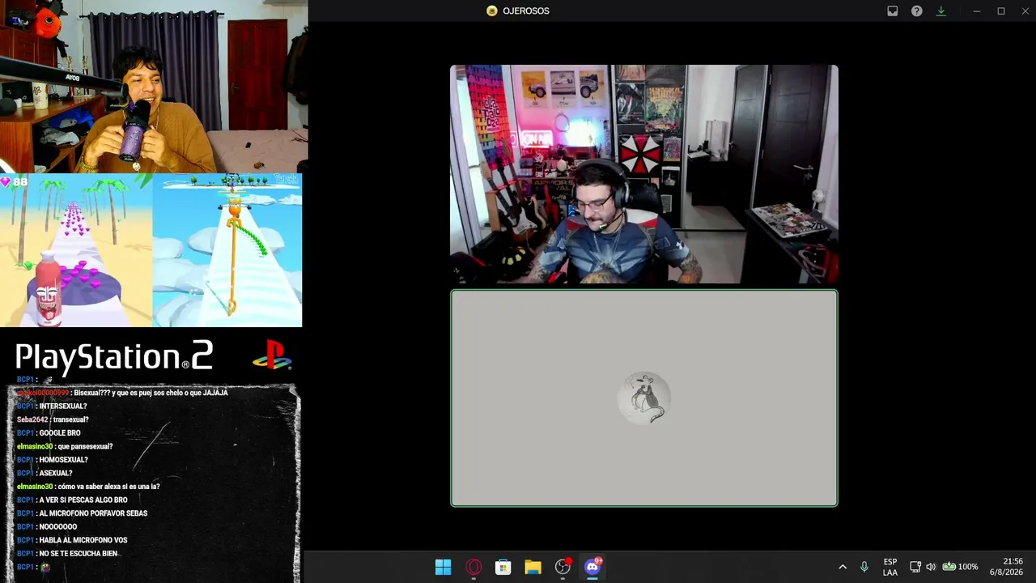The width and height of the screenshot is (1036, 583).
Task: Click chat message "HOMOSEXUAL?"
Action: point(63,460)
